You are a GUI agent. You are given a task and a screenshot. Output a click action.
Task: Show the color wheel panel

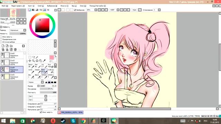point(30,10)
